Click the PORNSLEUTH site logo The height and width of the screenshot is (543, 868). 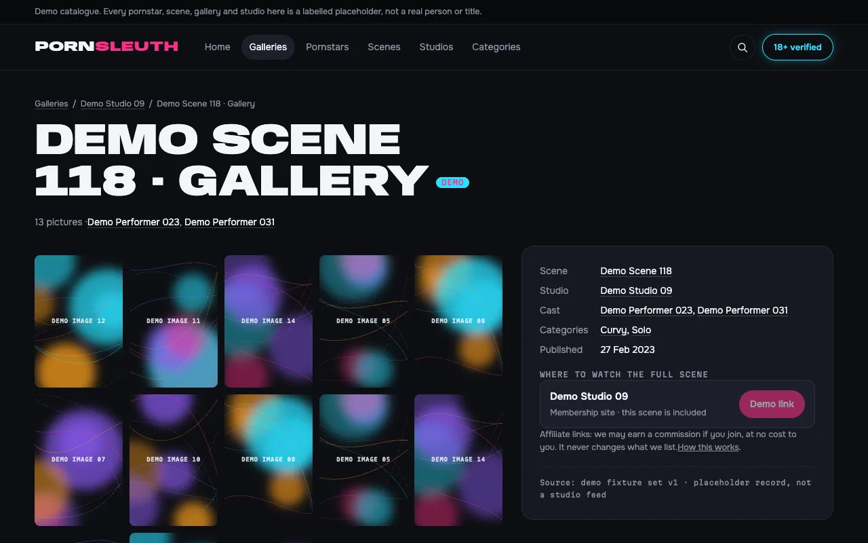click(106, 46)
